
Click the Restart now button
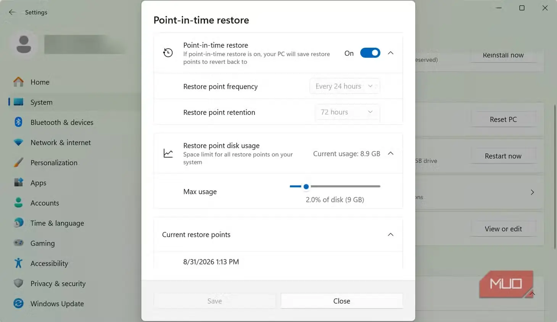pyautogui.click(x=503, y=156)
